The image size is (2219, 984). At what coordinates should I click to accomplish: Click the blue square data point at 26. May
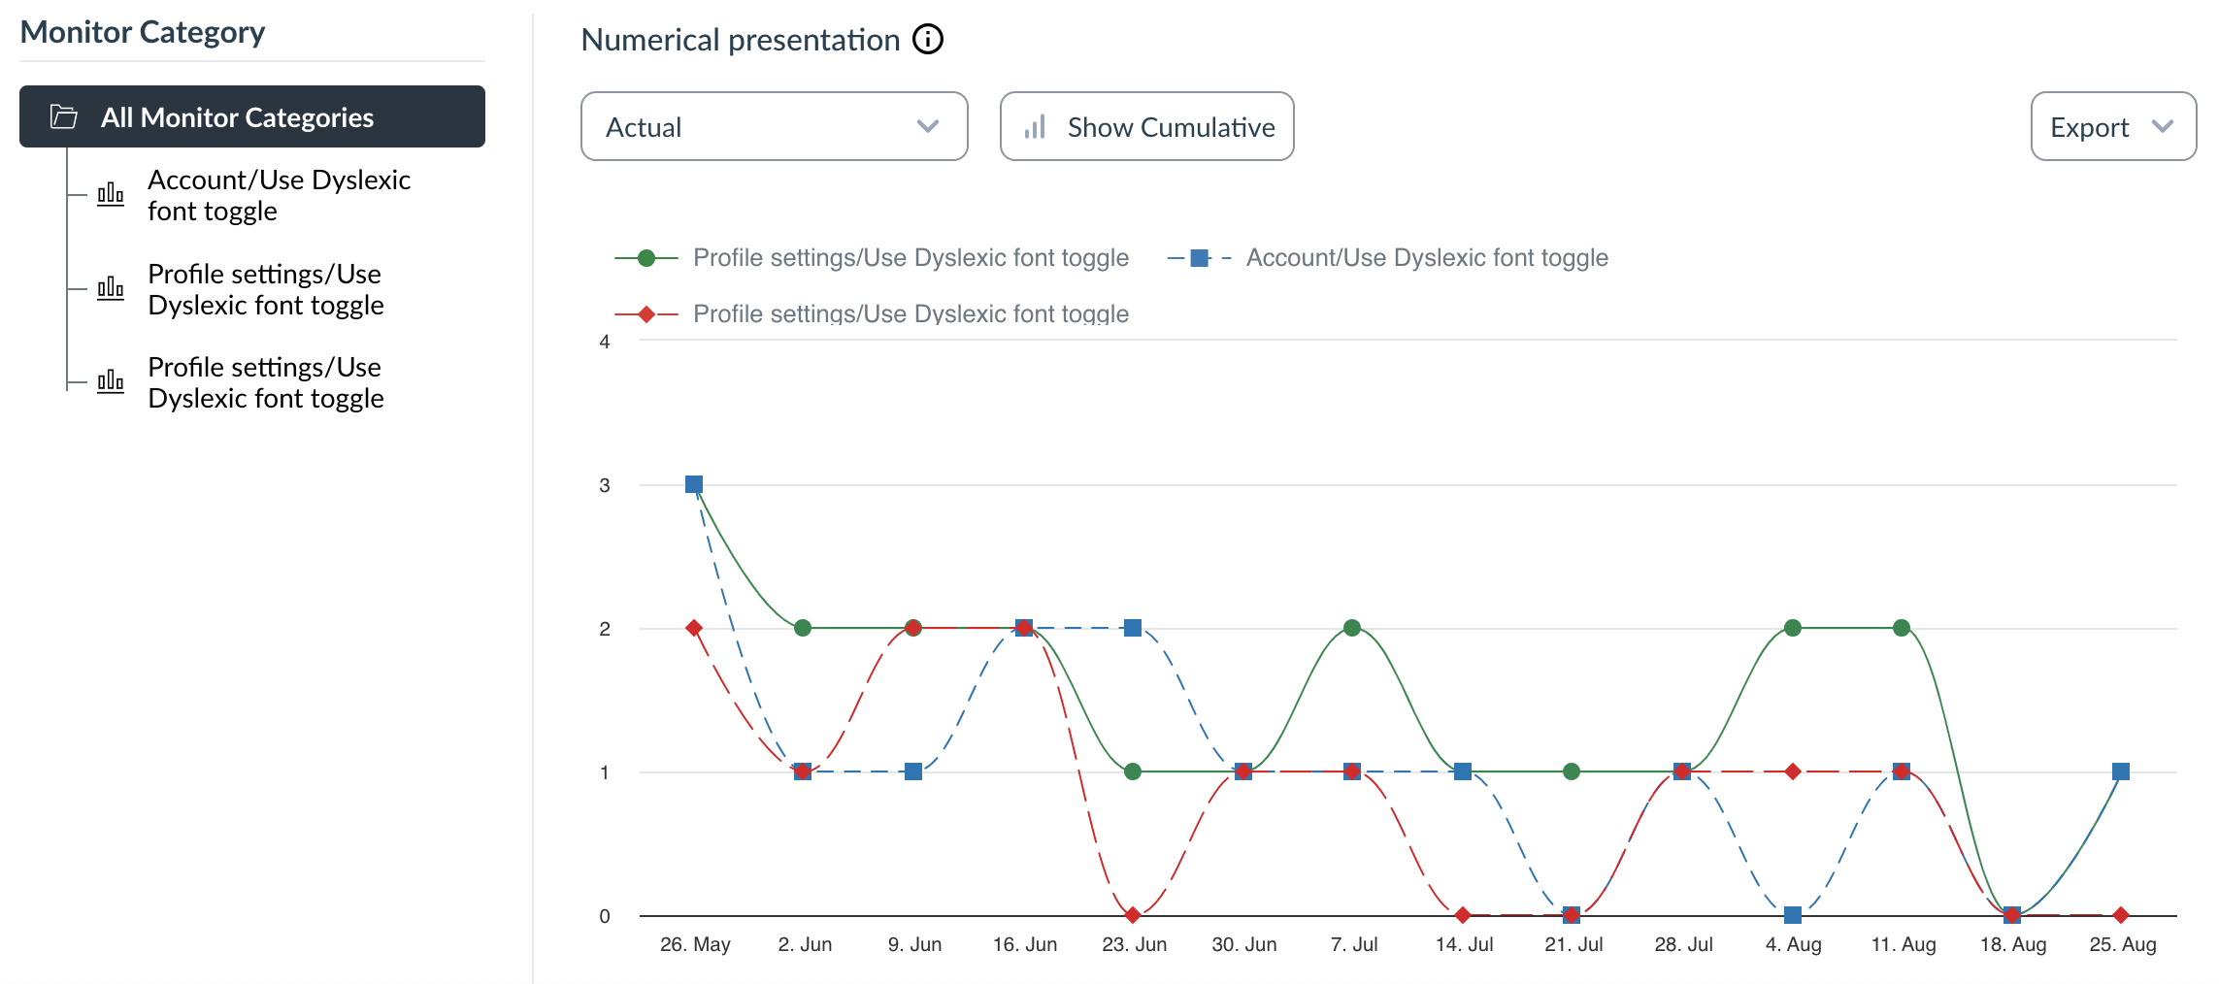693,482
